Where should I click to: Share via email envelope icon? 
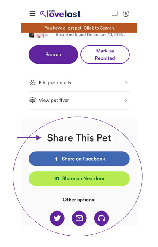point(79,218)
